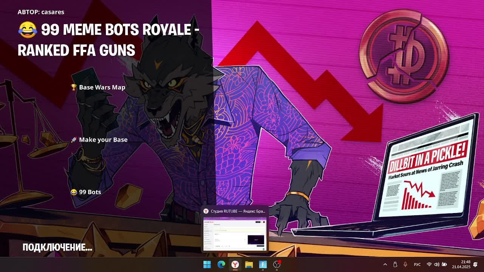The height and width of the screenshot is (272, 484).
Task: Click the 'ПОДКЛЮЧЕНИЕ...' status text
Action: [57, 247]
